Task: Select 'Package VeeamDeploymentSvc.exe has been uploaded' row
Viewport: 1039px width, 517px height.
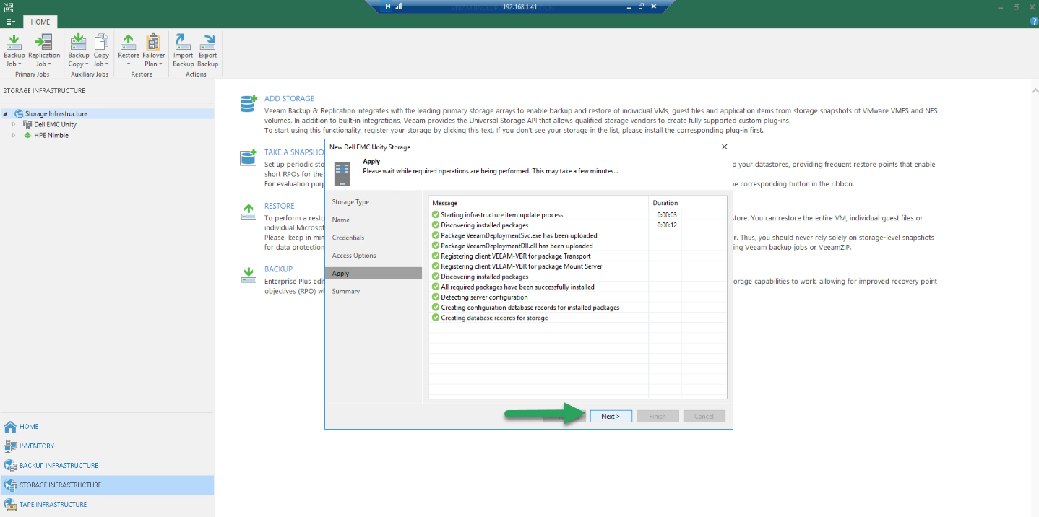Action: coord(577,235)
